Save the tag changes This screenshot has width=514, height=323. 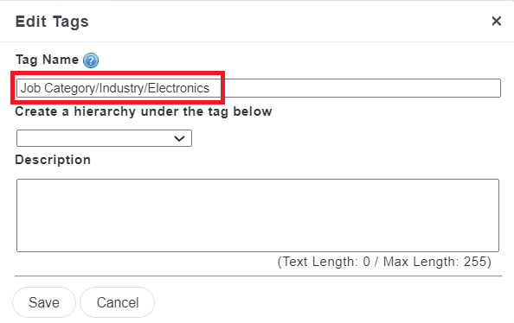(44, 302)
